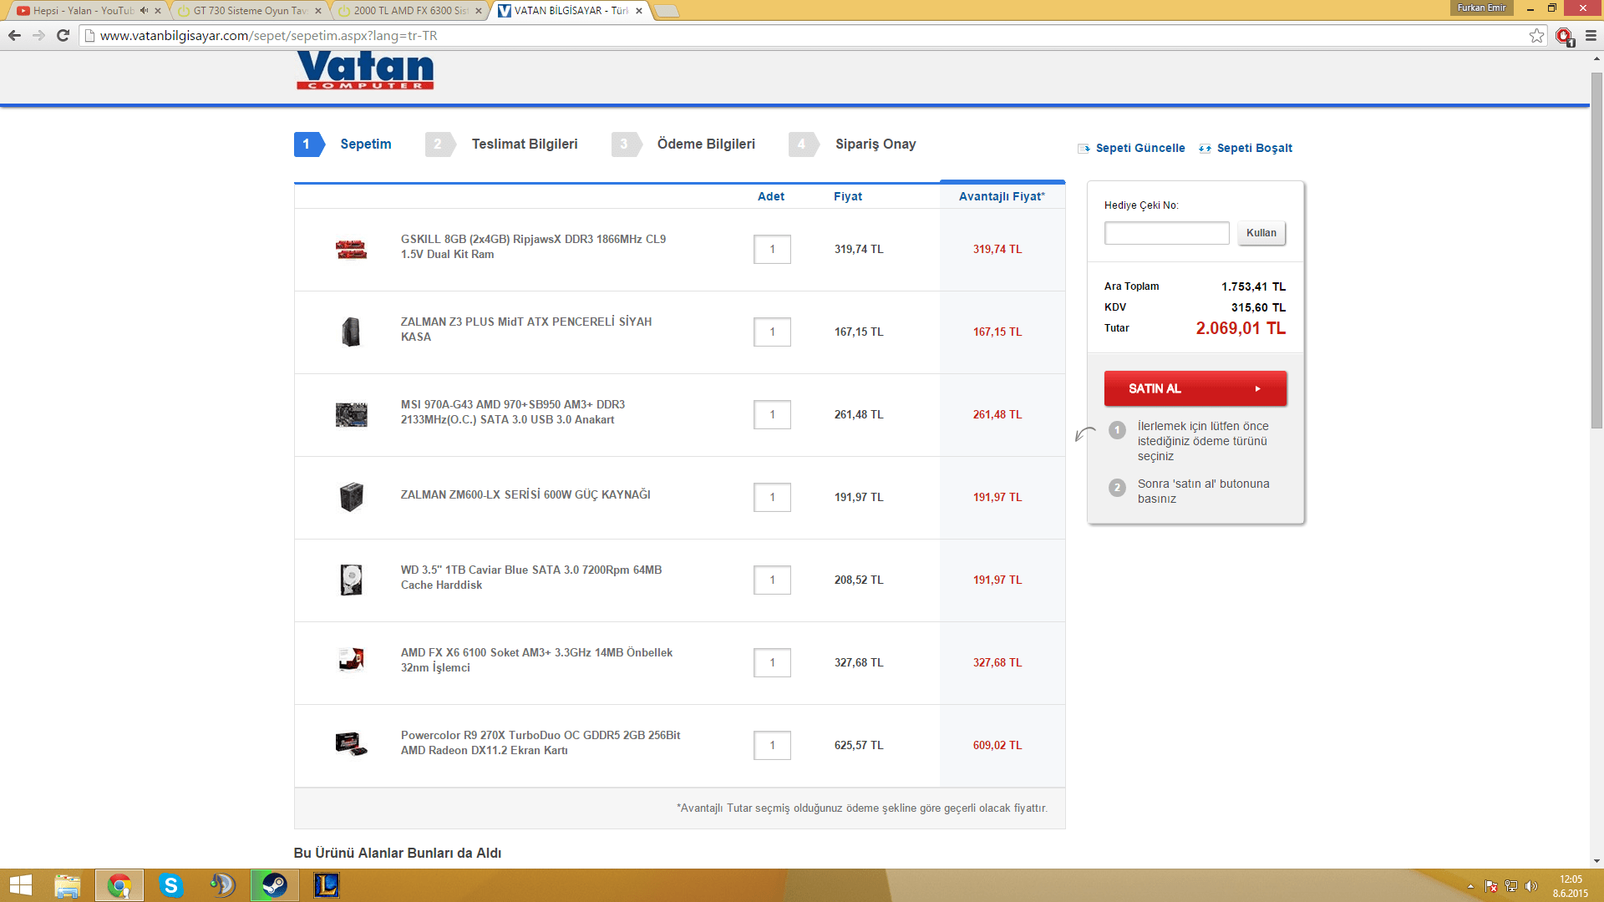Open Chrome hamburger menu icon
Screen dimensions: 1604x902
1591,35
